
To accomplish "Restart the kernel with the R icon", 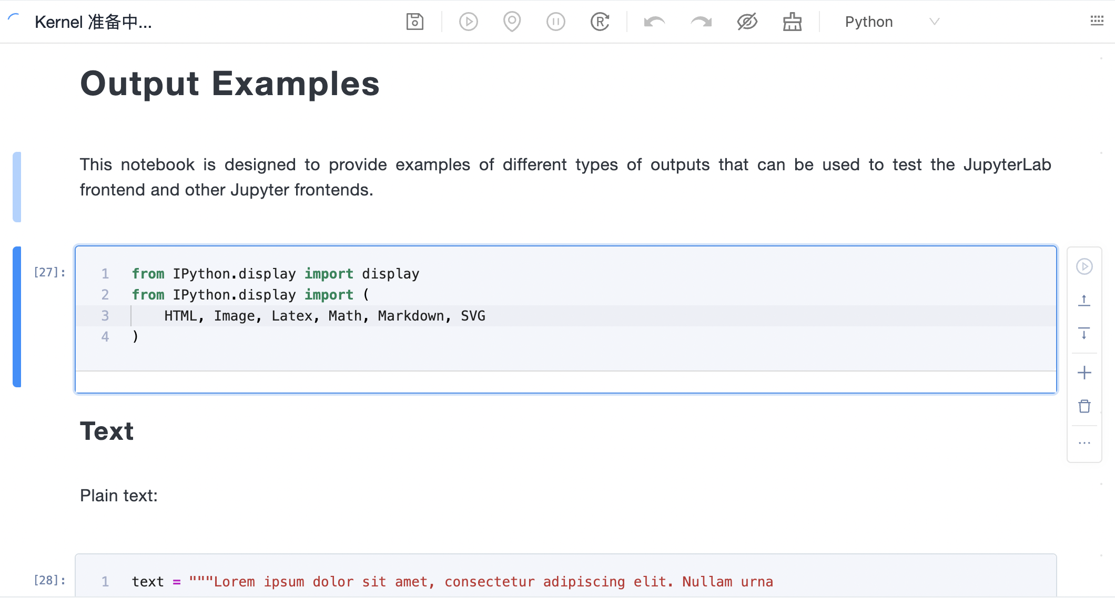I will 600,22.
